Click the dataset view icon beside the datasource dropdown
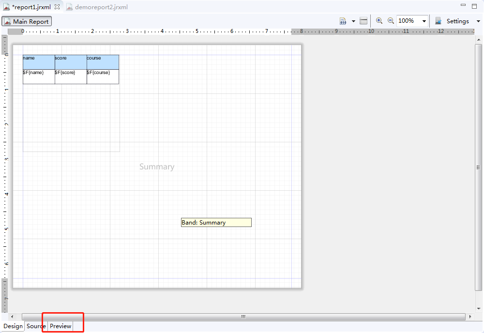484x333 pixels. click(x=363, y=21)
